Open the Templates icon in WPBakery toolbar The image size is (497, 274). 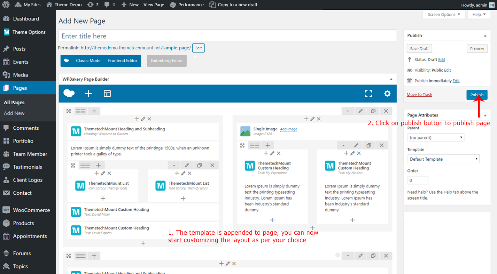coord(107,94)
